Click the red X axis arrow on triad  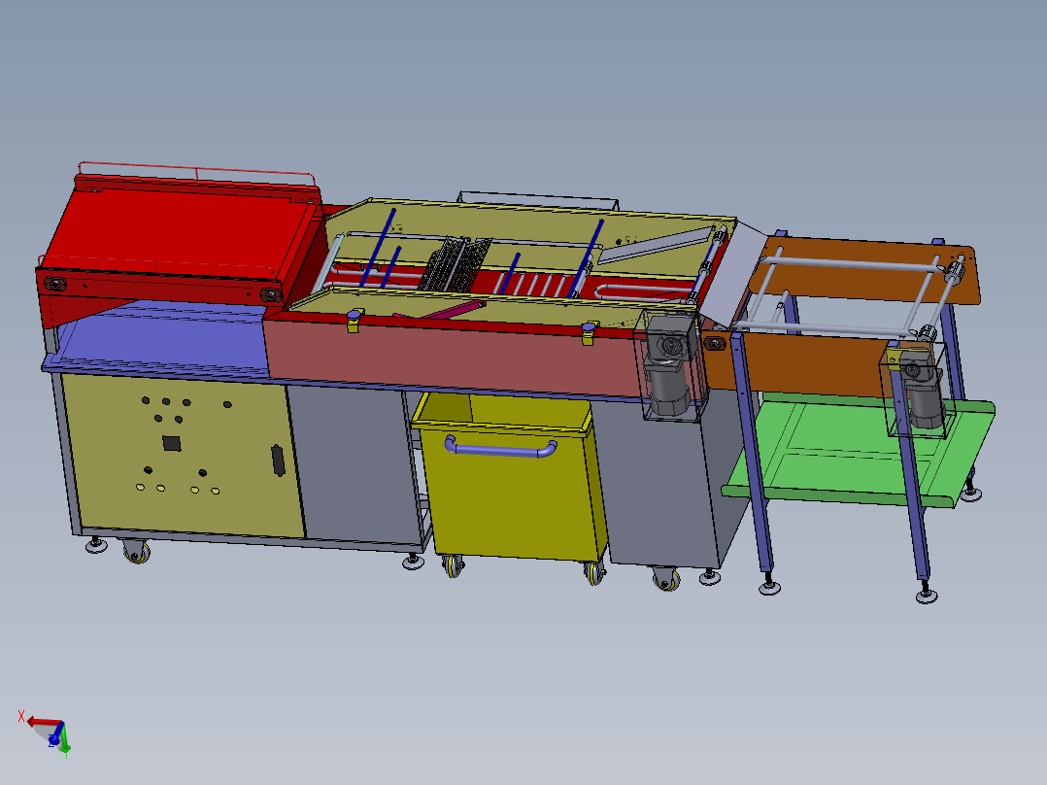coord(43,722)
